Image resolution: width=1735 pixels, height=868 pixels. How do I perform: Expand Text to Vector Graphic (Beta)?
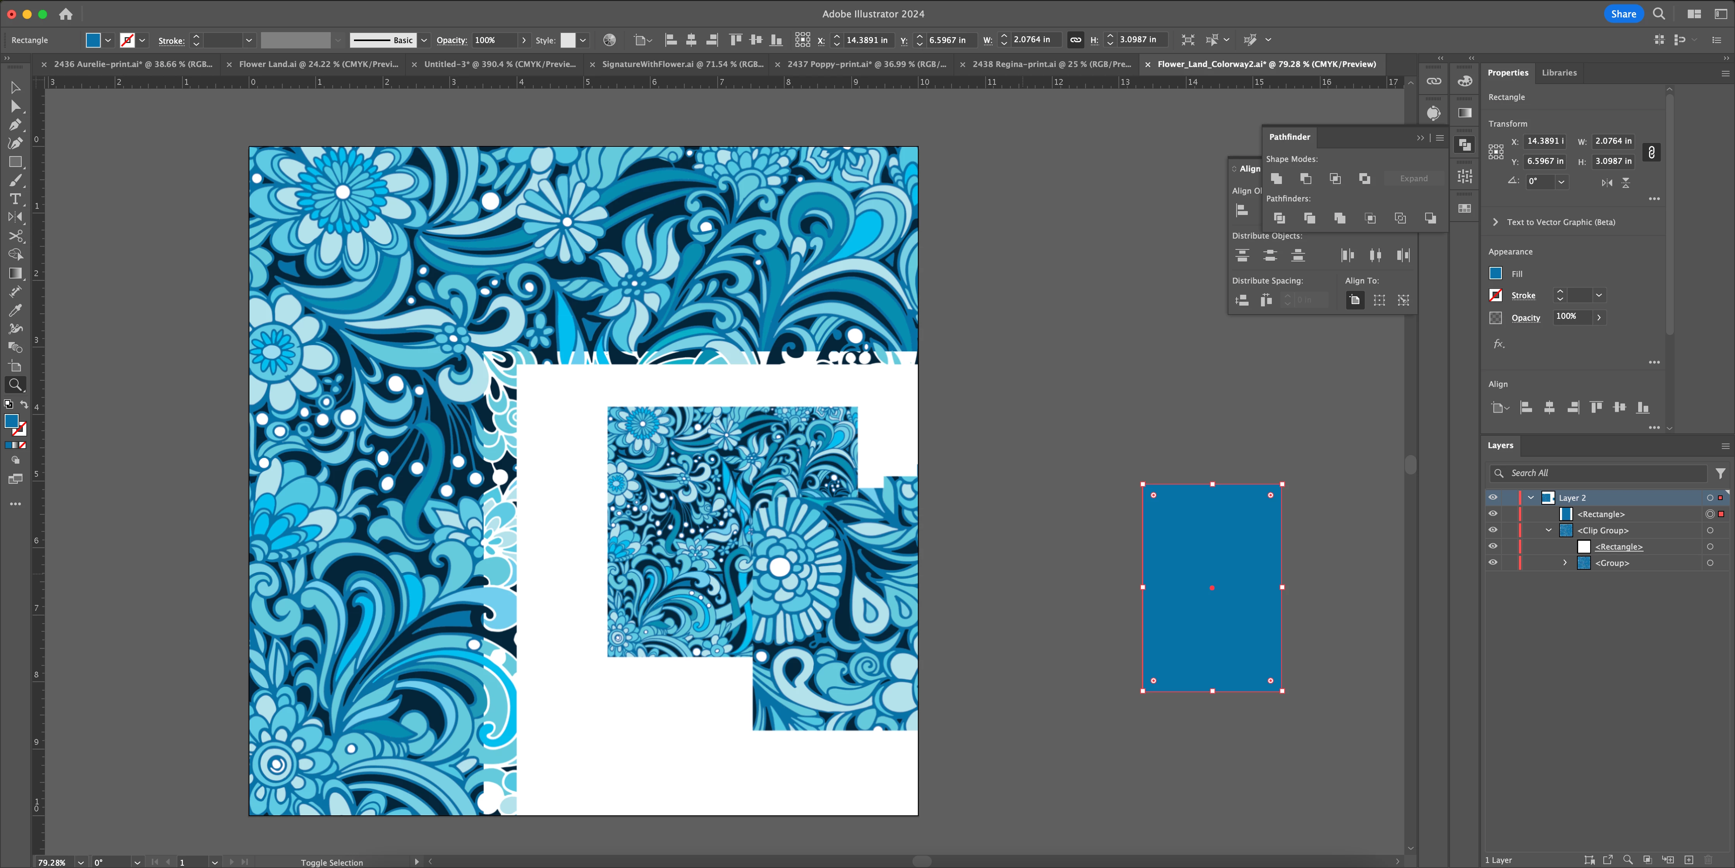1495,222
